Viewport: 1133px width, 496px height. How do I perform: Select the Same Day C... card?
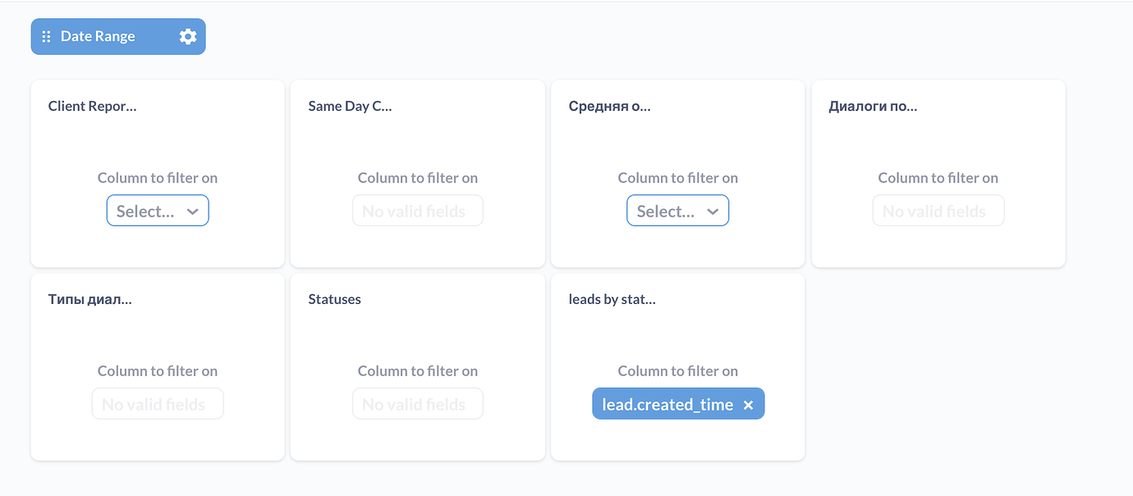417,173
